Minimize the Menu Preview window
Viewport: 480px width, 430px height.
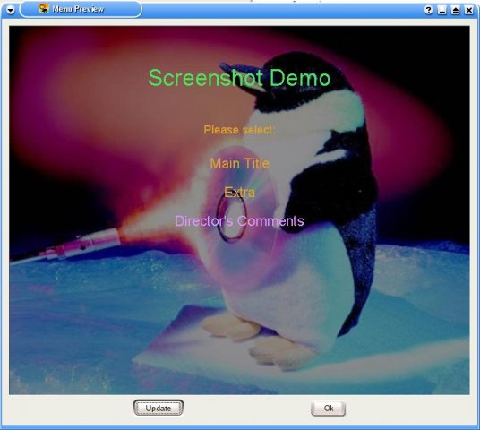point(442,10)
